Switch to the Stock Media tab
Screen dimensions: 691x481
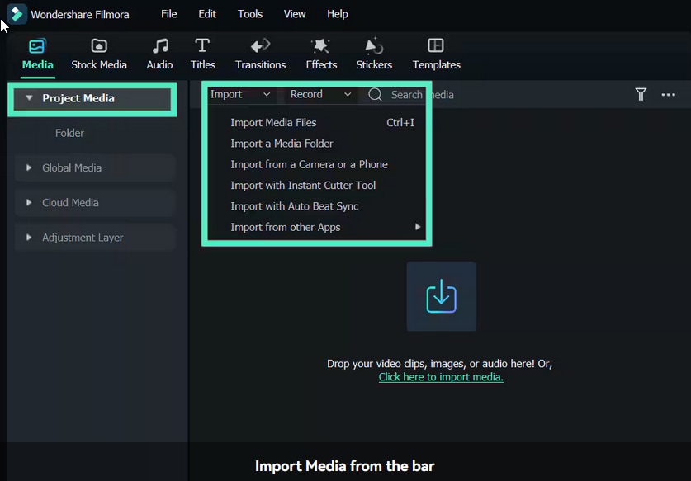click(x=99, y=54)
